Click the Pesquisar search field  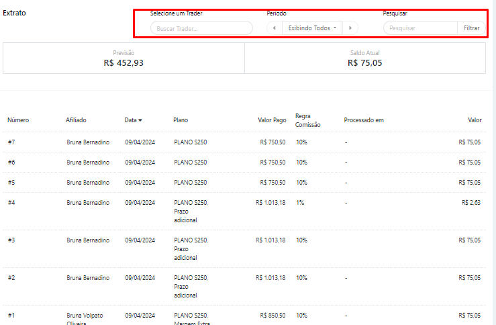click(x=421, y=28)
